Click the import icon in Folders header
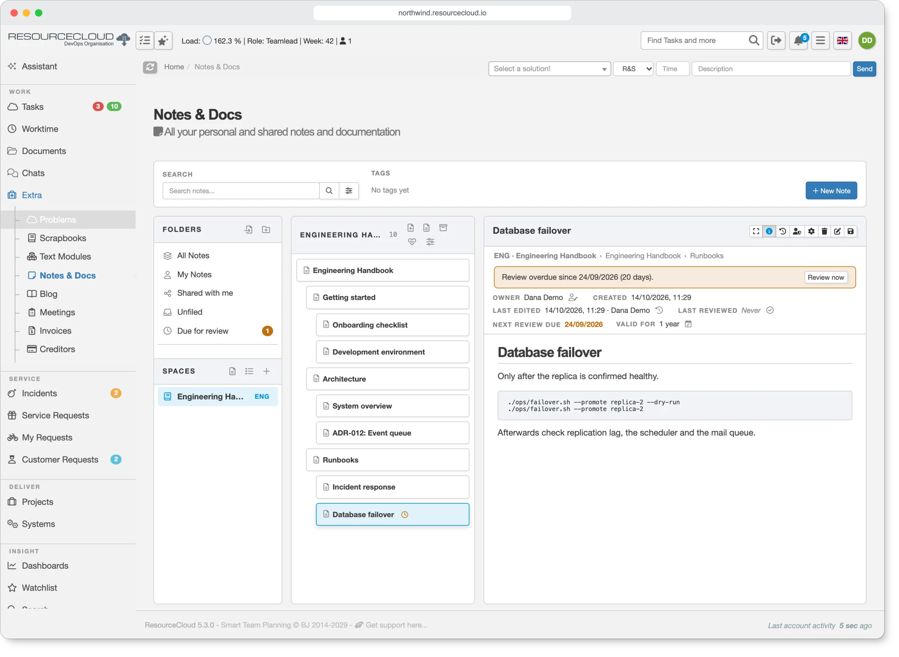Screen dimensions: 899x657 (248, 230)
